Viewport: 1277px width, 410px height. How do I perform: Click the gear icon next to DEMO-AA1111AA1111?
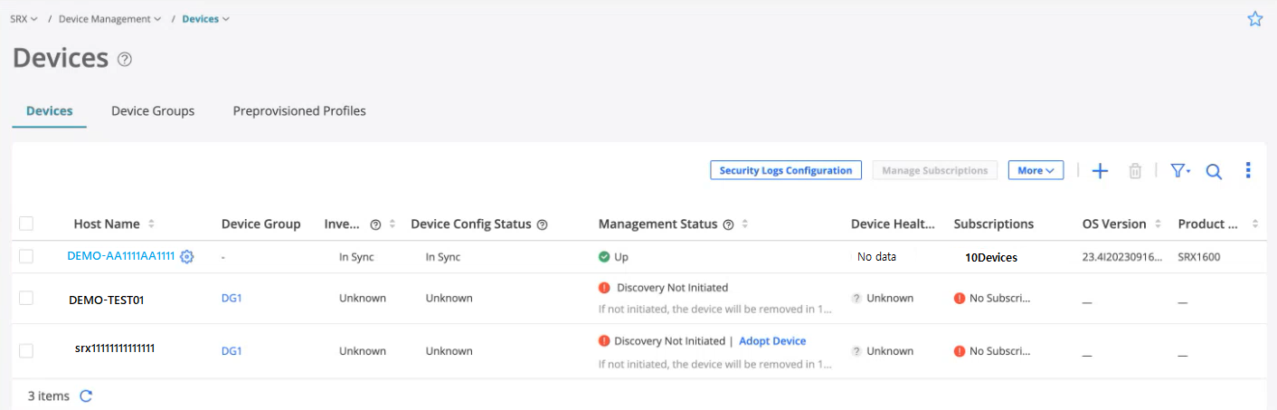pos(186,257)
